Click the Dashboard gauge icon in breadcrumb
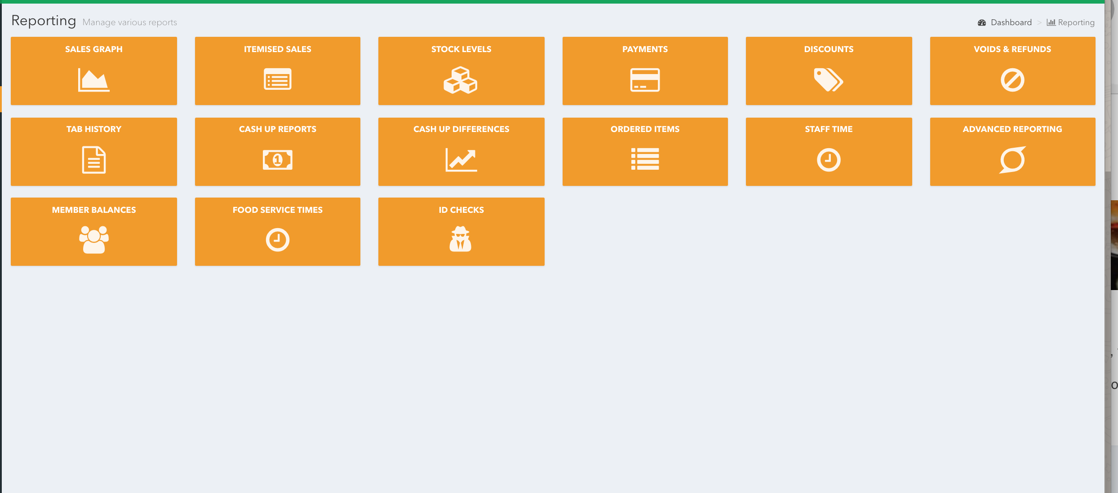1118x493 pixels. pyautogui.click(x=982, y=22)
